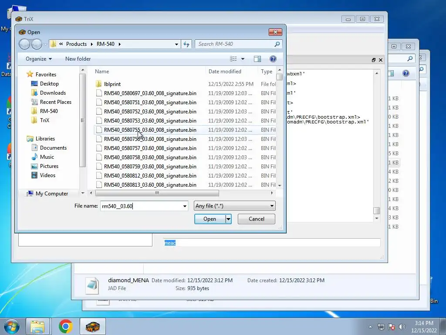Image resolution: width=446 pixels, height=335 pixels.
Task: Click the horizontal scrollbar in file list
Action: (157, 193)
